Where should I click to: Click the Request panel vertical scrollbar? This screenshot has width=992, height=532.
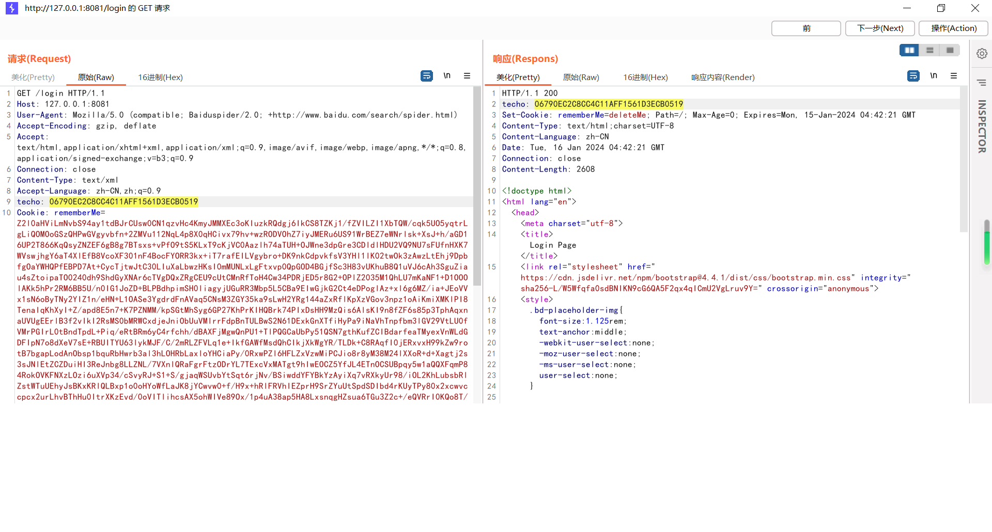point(477,186)
